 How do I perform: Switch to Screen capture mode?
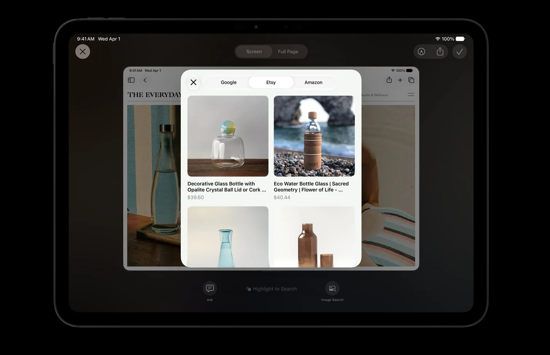click(x=254, y=51)
